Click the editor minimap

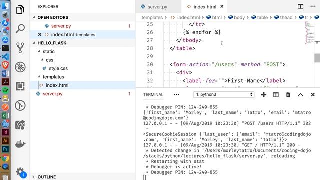point(310,33)
